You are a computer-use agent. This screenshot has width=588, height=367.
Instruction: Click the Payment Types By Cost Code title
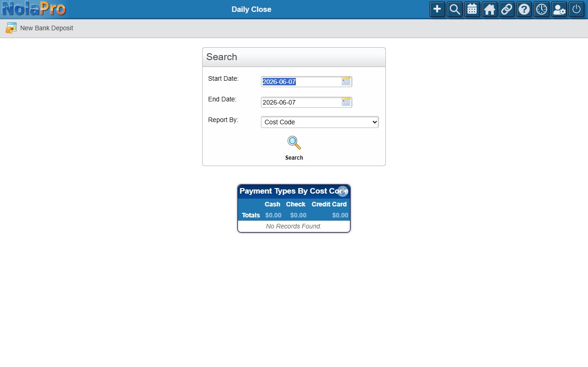294,191
